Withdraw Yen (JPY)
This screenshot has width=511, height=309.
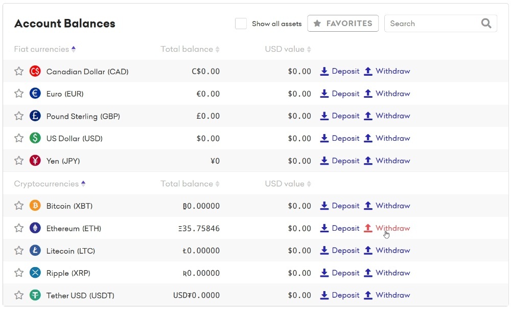pos(387,161)
